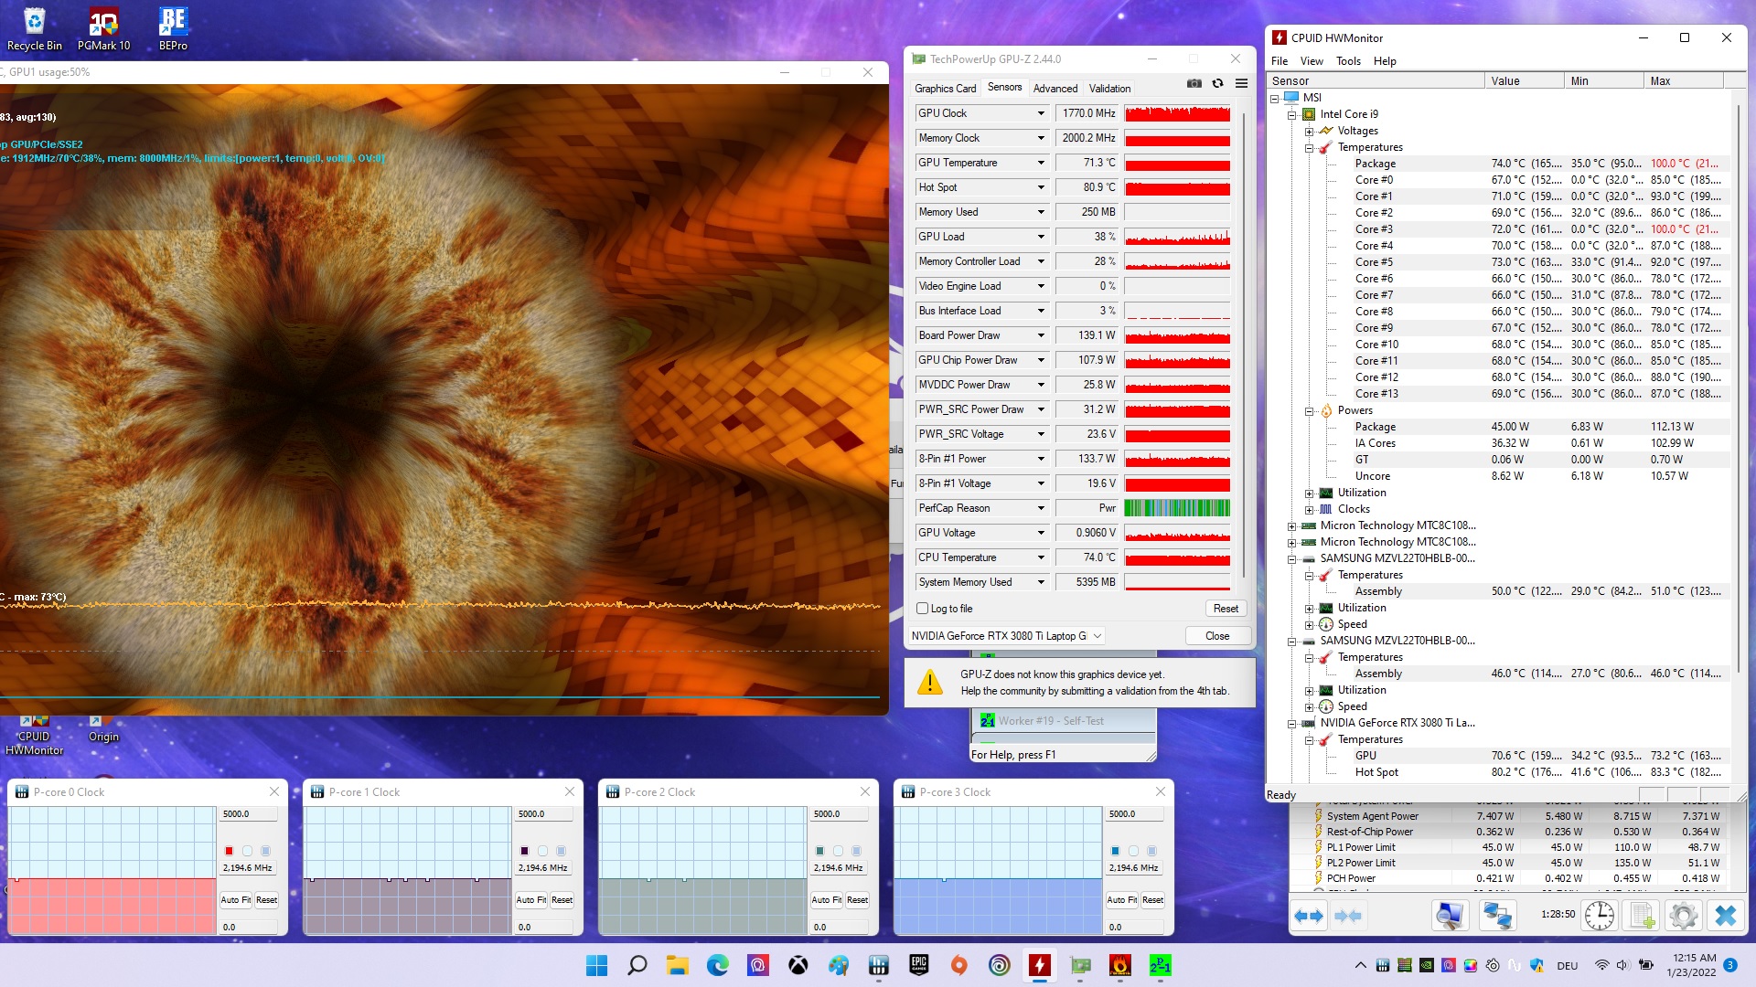Switch to the Advanced tab in GPU-Z
Image resolution: width=1756 pixels, height=987 pixels.
1055,89
